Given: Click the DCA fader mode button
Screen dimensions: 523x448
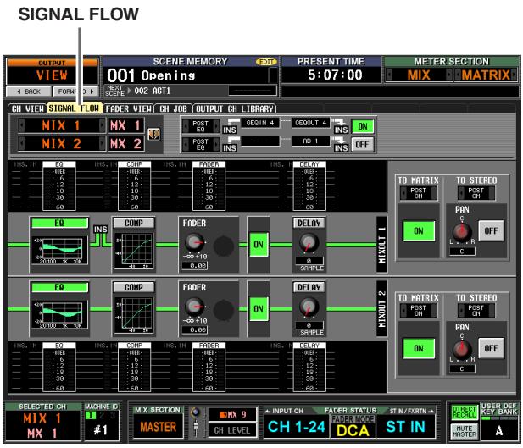Looking at the screenshot, I should click(x=353, y=430).
